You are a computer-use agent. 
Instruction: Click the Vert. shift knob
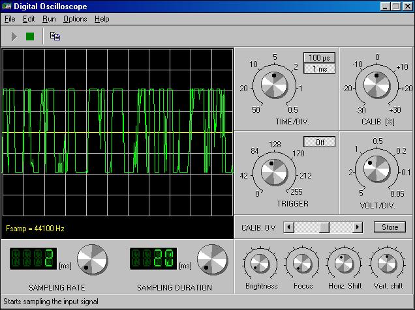pyautogui.click(x=387, y=264)
